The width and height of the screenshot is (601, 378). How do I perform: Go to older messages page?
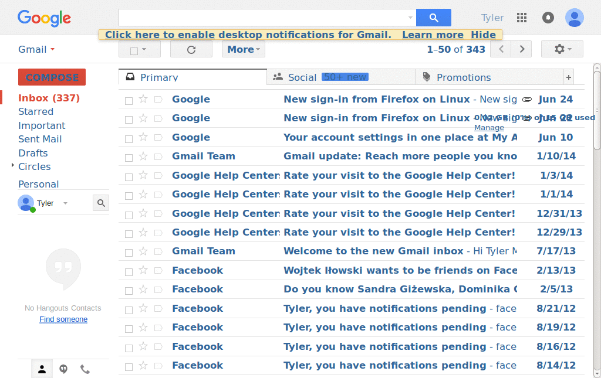click(522, 49)
